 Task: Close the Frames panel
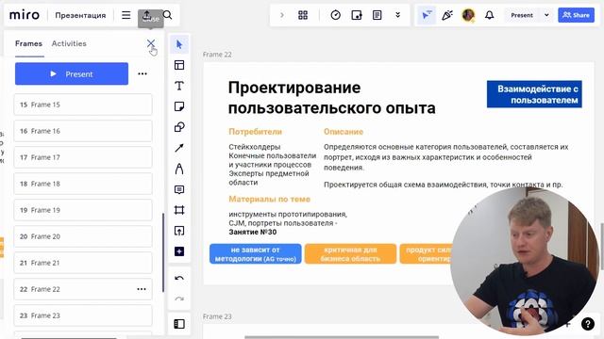(x=151, y=43)
